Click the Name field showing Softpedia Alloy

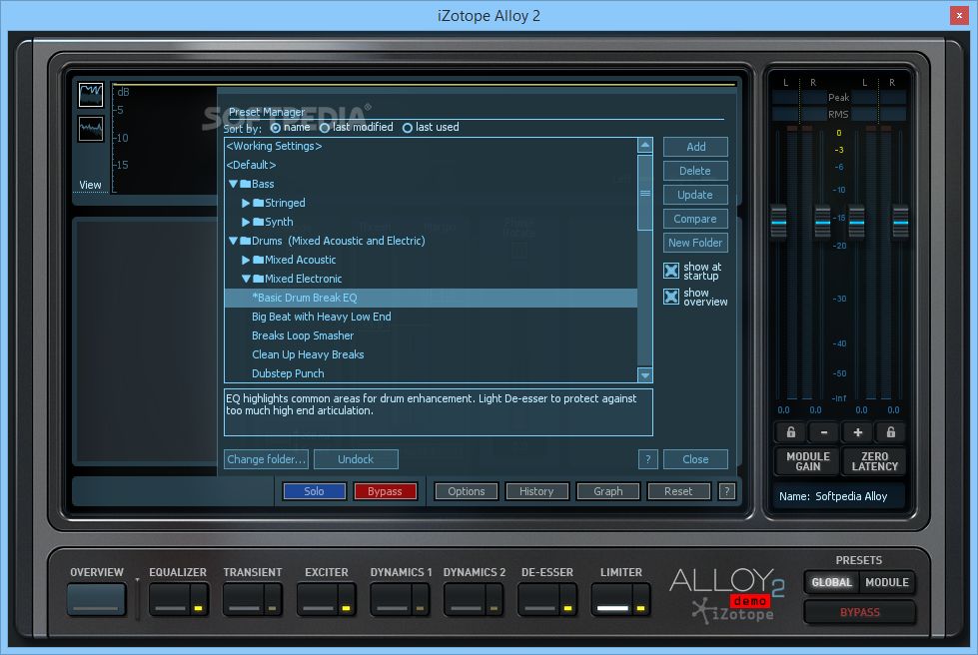pos(839,496)
